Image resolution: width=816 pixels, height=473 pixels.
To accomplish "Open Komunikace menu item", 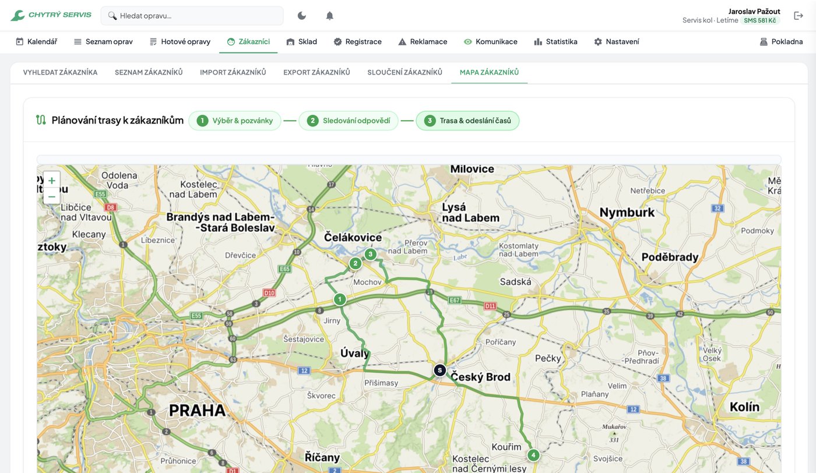I will tap(490, 41).
